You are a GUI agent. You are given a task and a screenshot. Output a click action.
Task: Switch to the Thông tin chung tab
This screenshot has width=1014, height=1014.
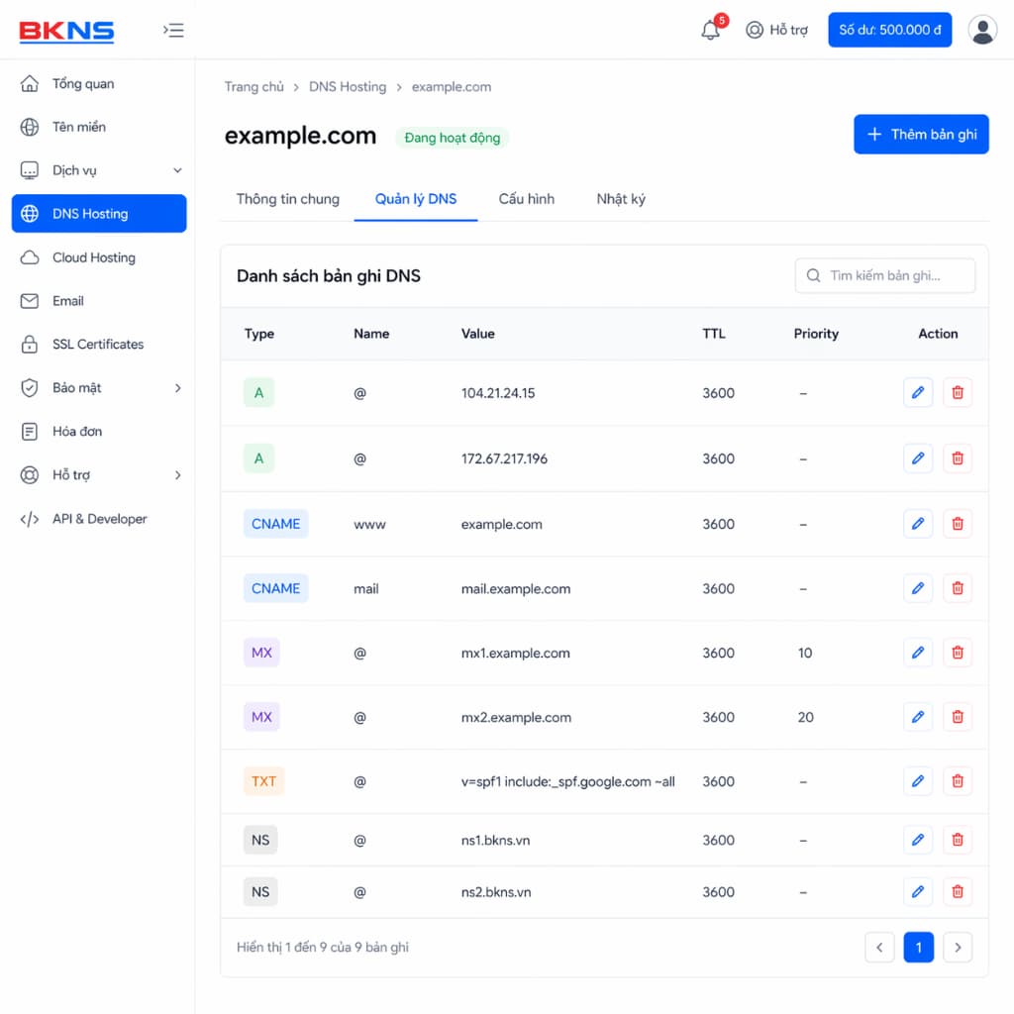tap(287, 199)
